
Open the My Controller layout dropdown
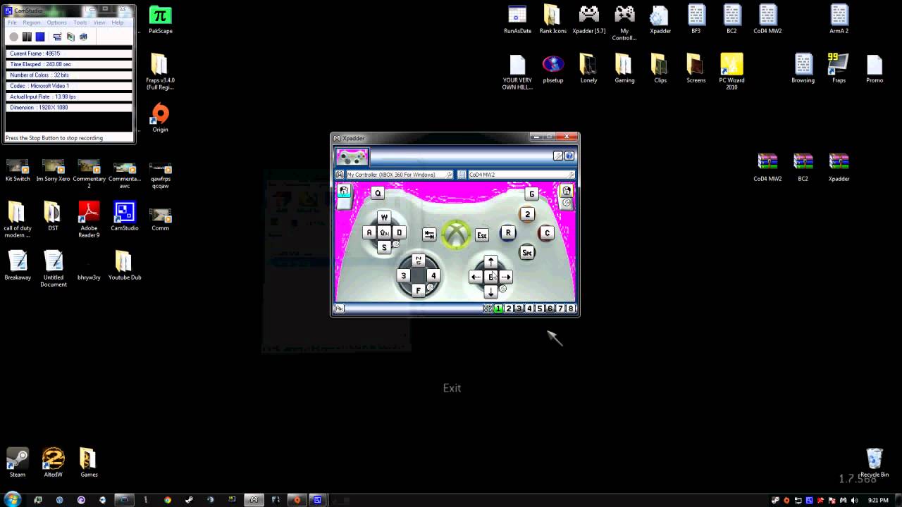point(400,175)
